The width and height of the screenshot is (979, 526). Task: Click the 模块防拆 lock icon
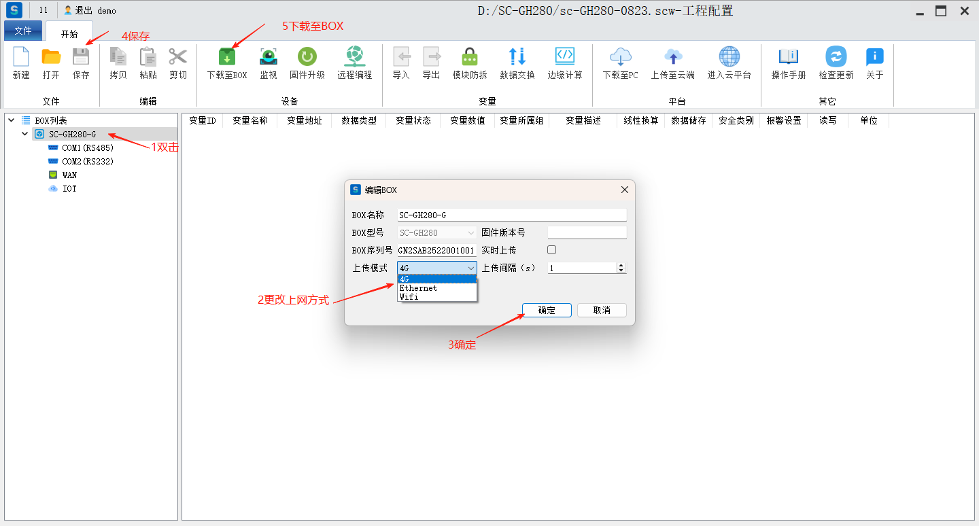tap(470, 57)
